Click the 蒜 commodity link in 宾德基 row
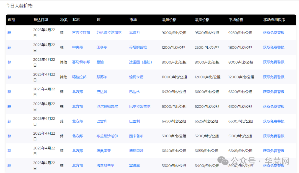 tap(9, 166)
